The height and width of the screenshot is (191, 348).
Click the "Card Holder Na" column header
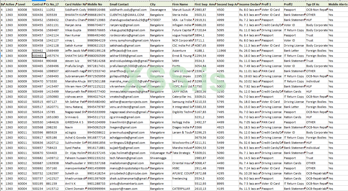(76, 4)
